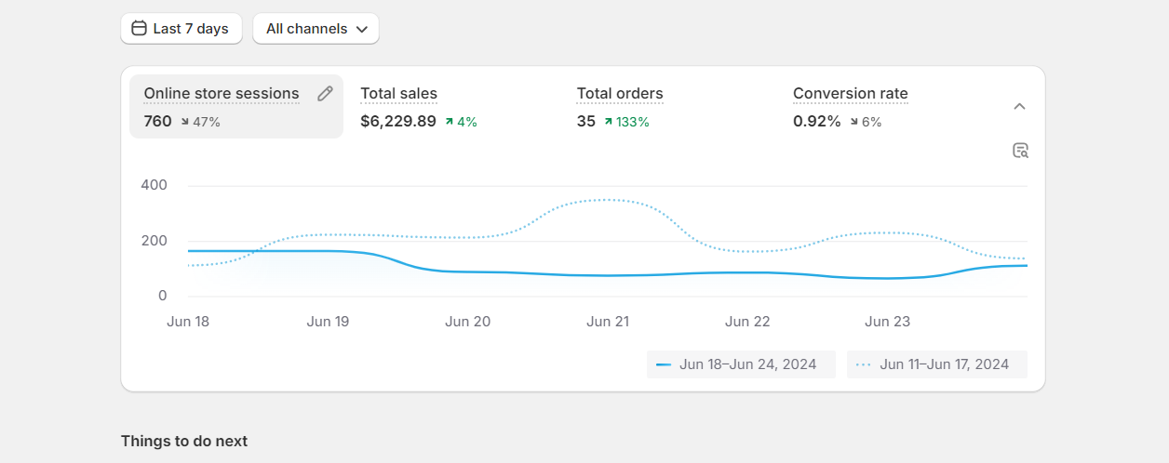Click the down arrow beside 47% sessions change

click(184, 122)
